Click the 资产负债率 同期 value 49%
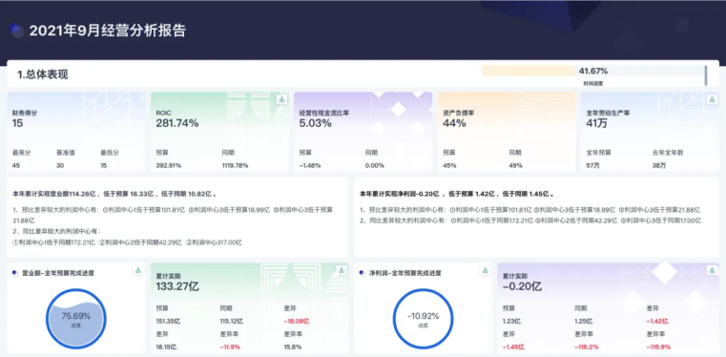Screen dimensions: 726x357 pyautogui.click(x=516, y=165)
